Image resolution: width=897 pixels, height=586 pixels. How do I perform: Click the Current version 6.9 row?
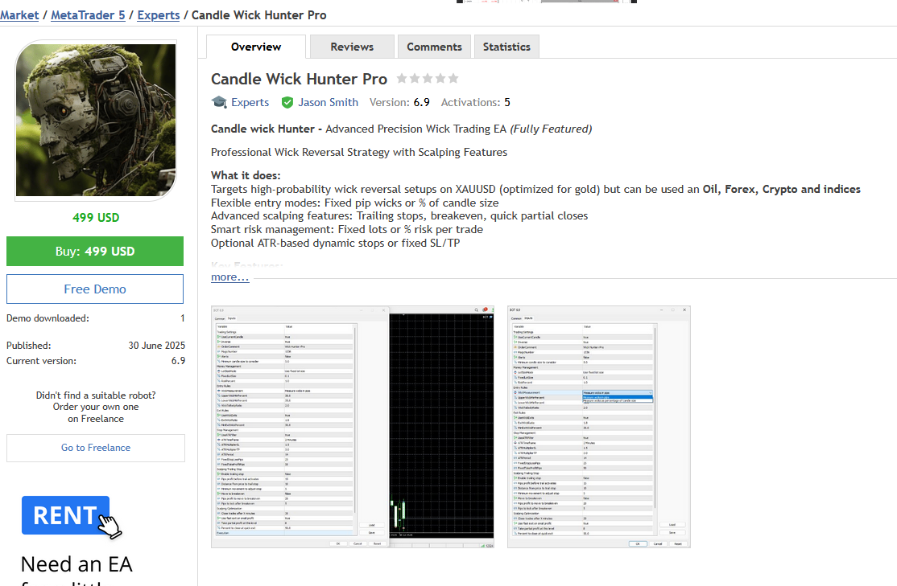[x=96, y=361]
